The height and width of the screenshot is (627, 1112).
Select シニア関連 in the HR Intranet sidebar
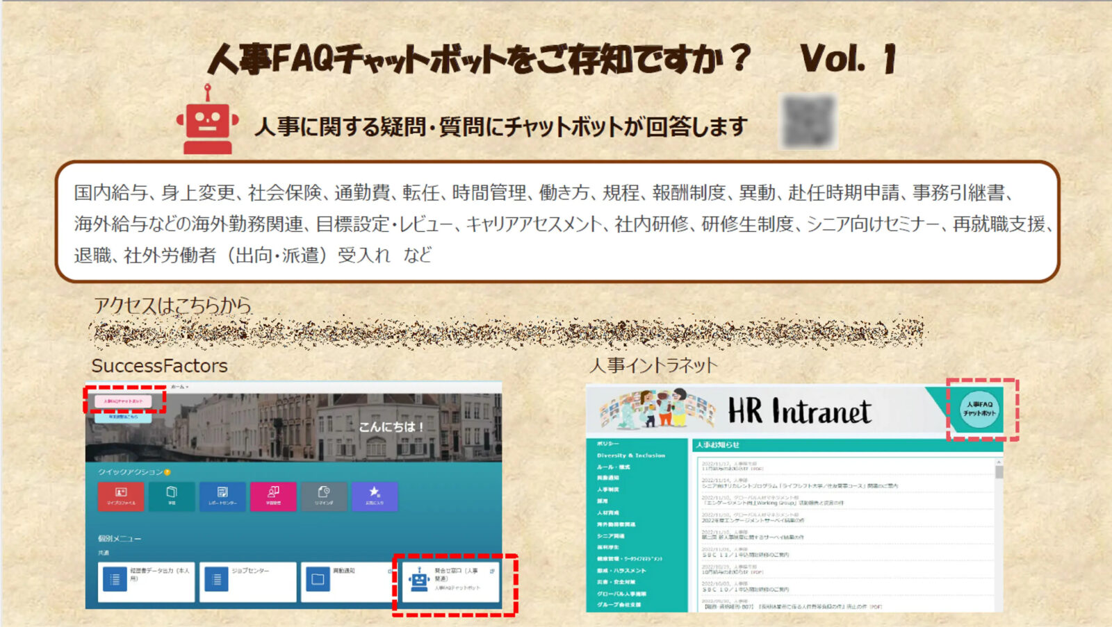tap(611, 536)
